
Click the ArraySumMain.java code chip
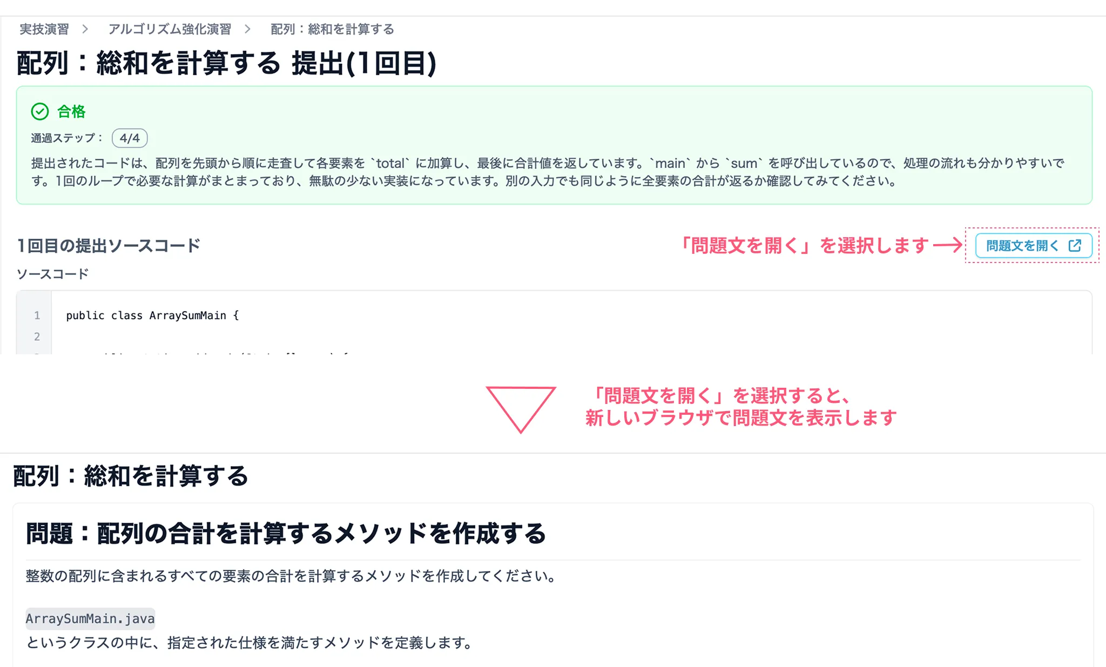(x=90, y=619)
